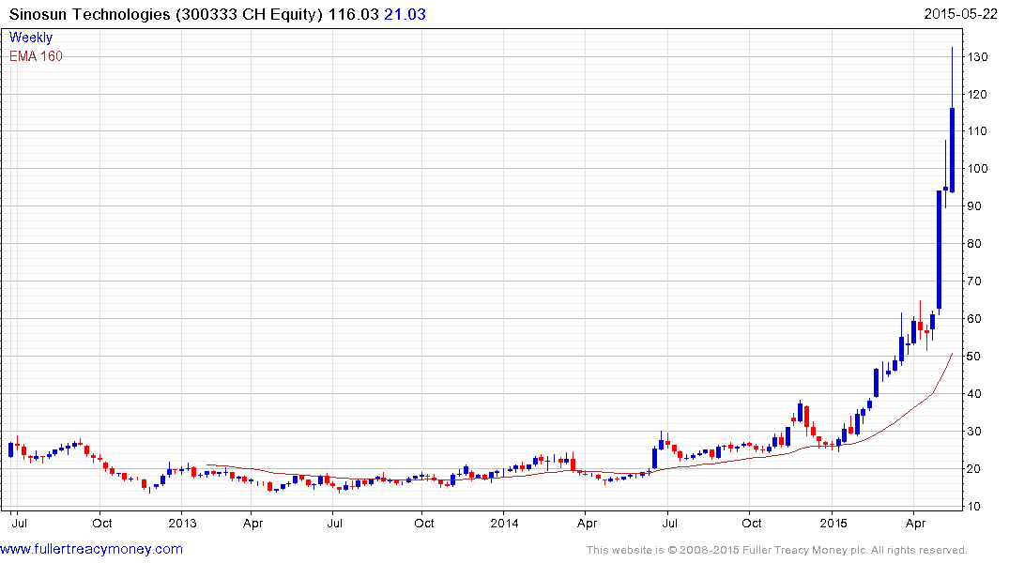Open the www.fullertreacymoney.com link
Screen dimensions: 1009x563
[91, 549]
